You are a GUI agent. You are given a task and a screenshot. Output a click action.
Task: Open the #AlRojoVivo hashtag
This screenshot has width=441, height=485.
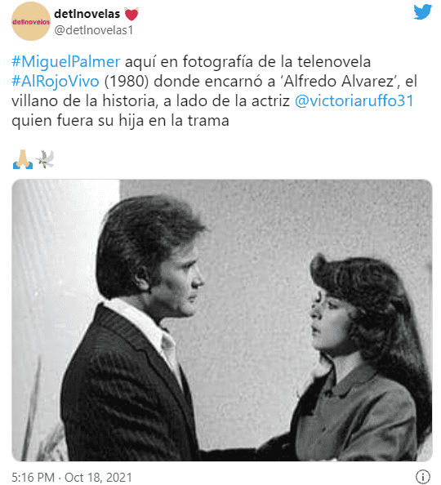pyautogui.click(x=56, y=82)
